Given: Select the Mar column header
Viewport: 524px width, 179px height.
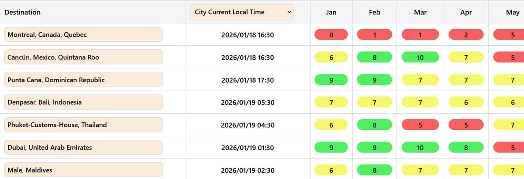Looking at the screenshot, I should click(x=420, y=12).
